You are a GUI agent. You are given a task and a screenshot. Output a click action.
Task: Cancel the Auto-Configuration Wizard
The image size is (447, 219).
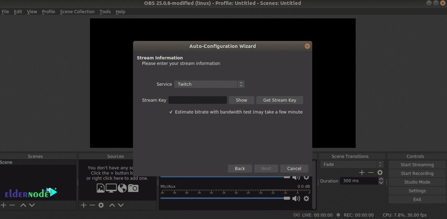294,168
